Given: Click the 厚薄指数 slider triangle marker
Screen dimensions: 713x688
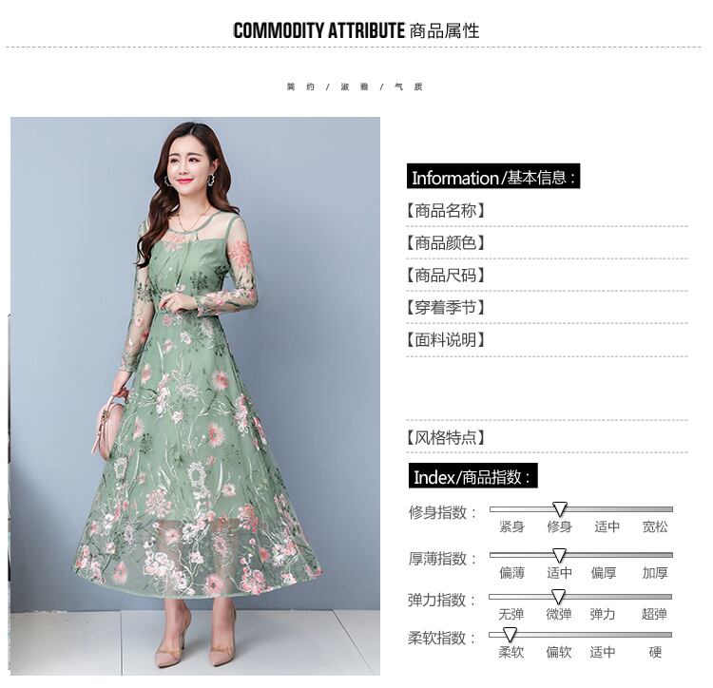Looking at the screenshot, I should pos(559,555).
